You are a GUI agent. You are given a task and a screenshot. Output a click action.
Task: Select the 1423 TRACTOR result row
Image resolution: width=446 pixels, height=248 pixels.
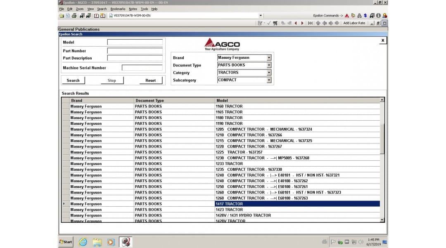pyautogui.click(x=221, y=210)
